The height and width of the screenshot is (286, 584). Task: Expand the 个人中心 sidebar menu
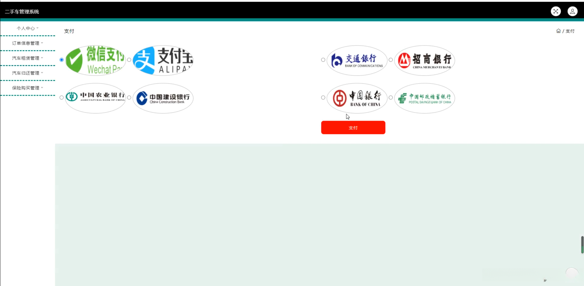click(x=28, y=28)
